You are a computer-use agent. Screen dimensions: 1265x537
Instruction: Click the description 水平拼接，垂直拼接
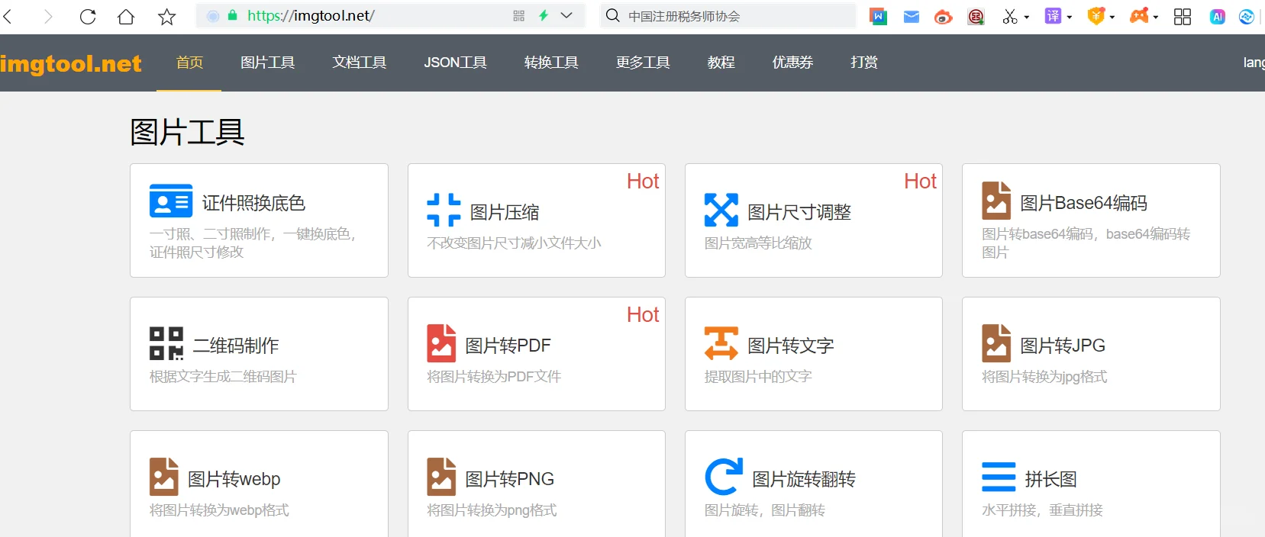pyautogui.click(x=1042, y=510)
